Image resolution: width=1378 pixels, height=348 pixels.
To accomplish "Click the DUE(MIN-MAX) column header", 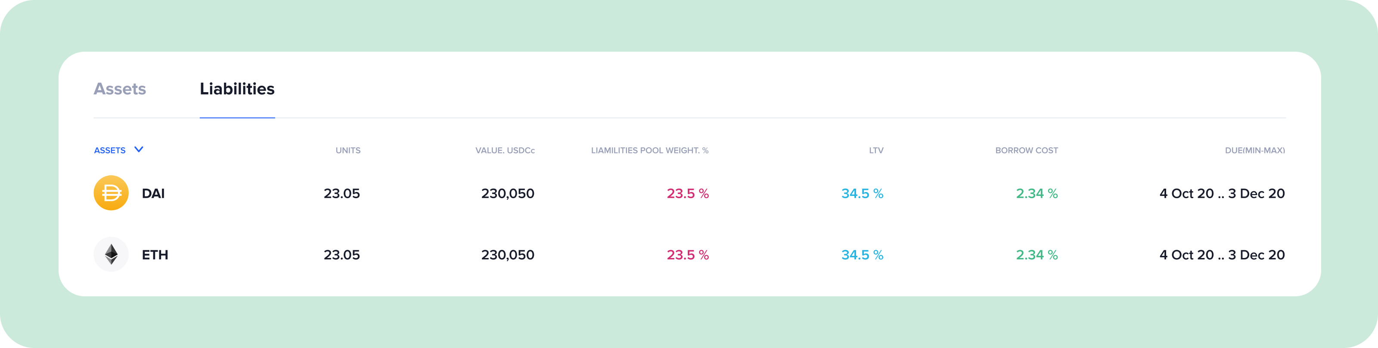I will coord(1255,150).
